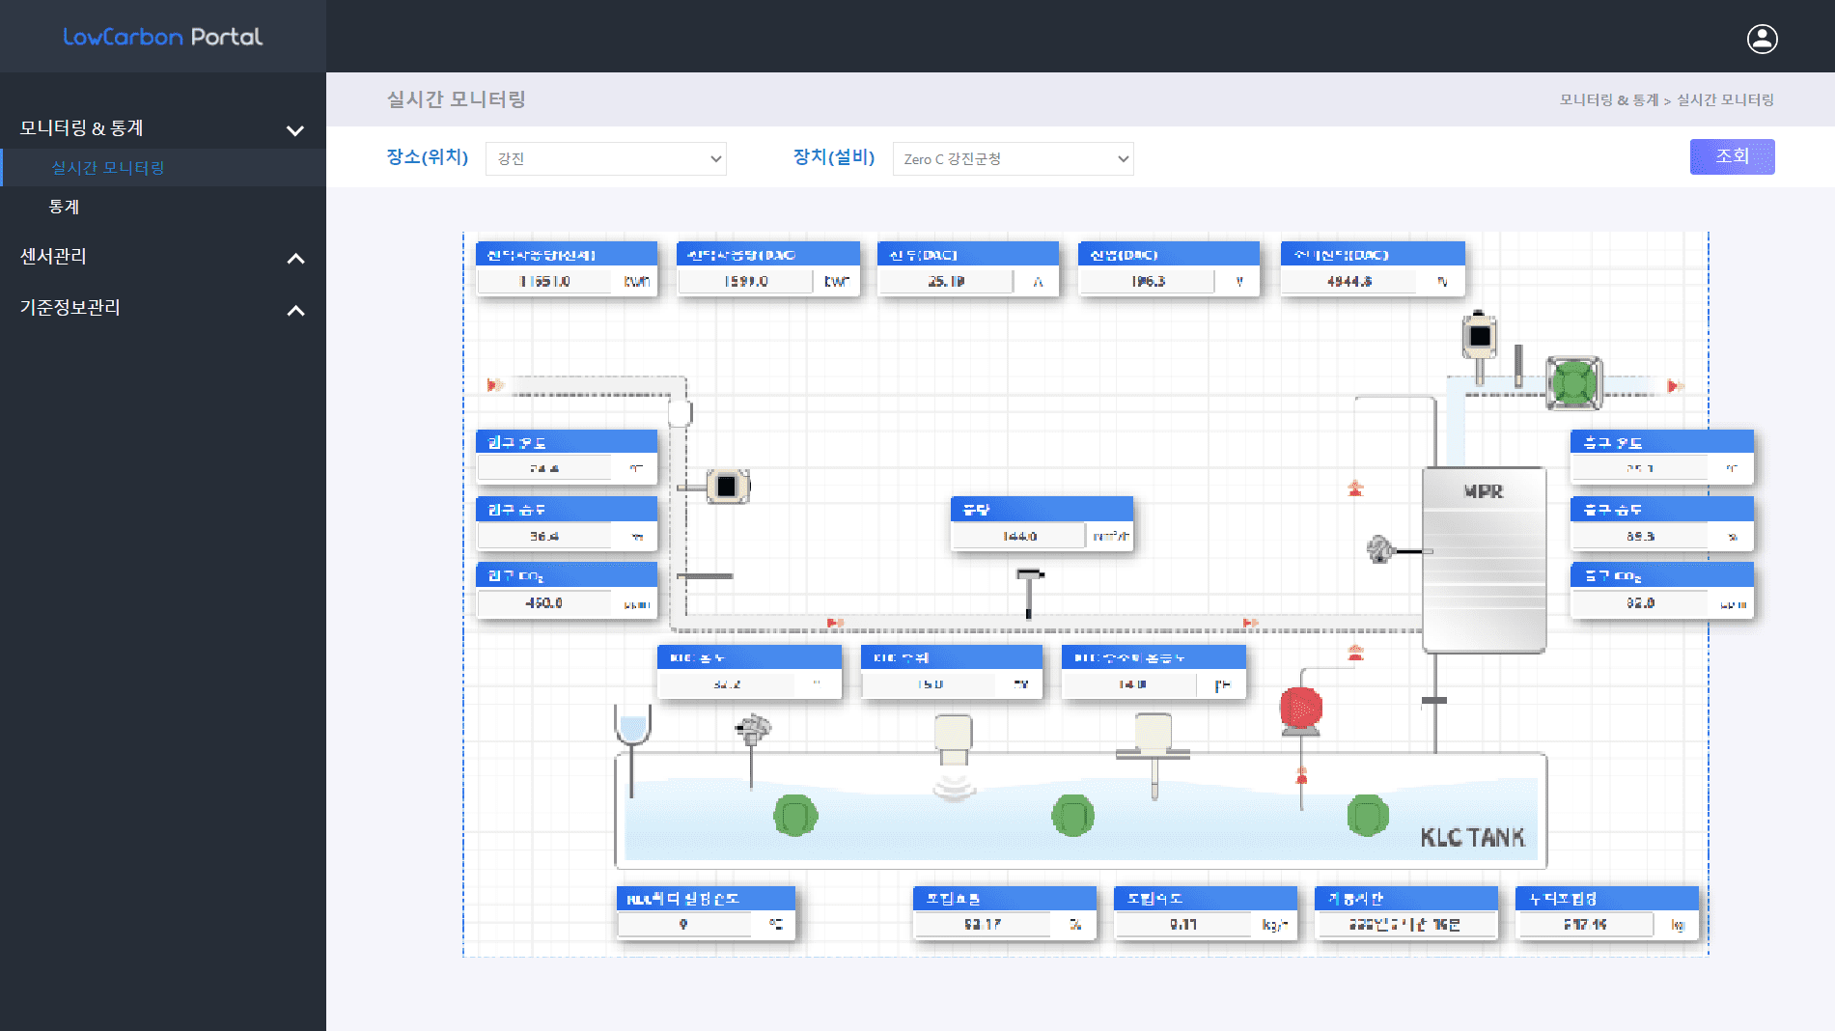Click the inlet sensor device icon
Image resolution: width=1835 pixels, height=1031 pixels.
pos(727,487)
